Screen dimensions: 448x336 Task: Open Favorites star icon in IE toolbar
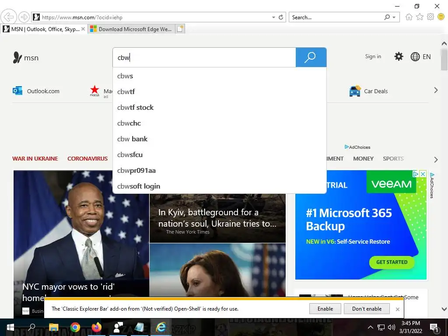pyautogui.click(x=420, y=17)
